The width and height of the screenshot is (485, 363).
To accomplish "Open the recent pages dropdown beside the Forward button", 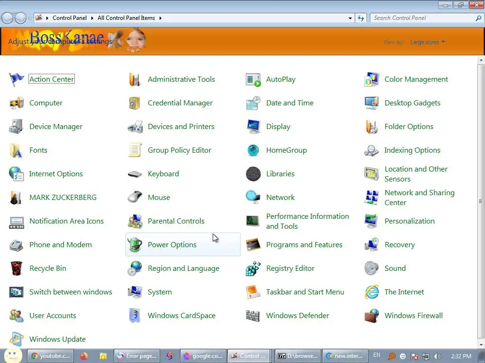I will (x=30, y=18).
